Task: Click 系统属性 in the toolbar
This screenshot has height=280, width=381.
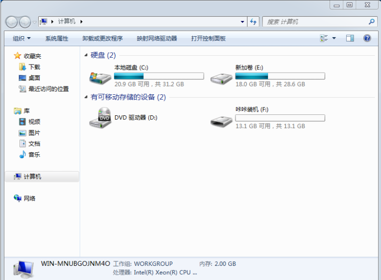Action: [57, 38]
